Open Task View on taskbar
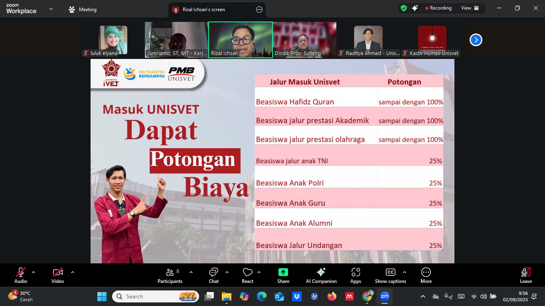545x306 pixels. (x=209, y=296)
